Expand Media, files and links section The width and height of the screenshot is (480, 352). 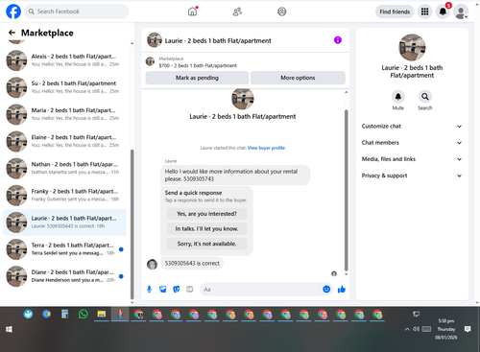click(x=412, y=159)
